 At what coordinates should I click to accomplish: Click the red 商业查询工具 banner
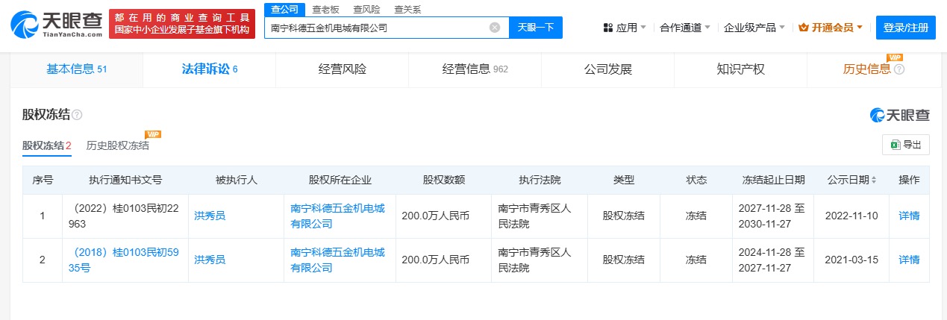(x=181, y=24)
